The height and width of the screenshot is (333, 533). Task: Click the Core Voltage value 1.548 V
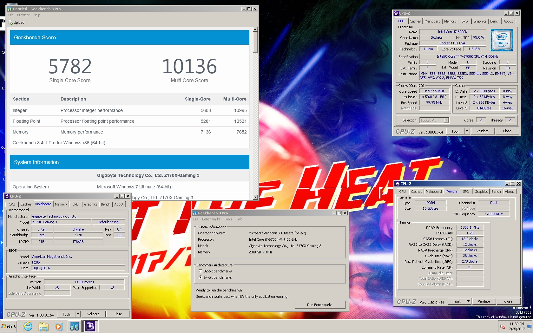474,49
